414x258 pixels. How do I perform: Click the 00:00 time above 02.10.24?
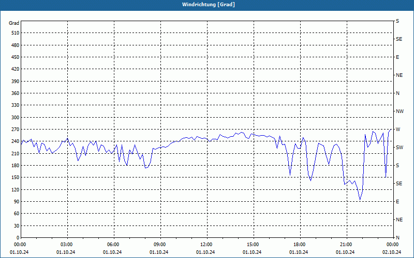393,245
